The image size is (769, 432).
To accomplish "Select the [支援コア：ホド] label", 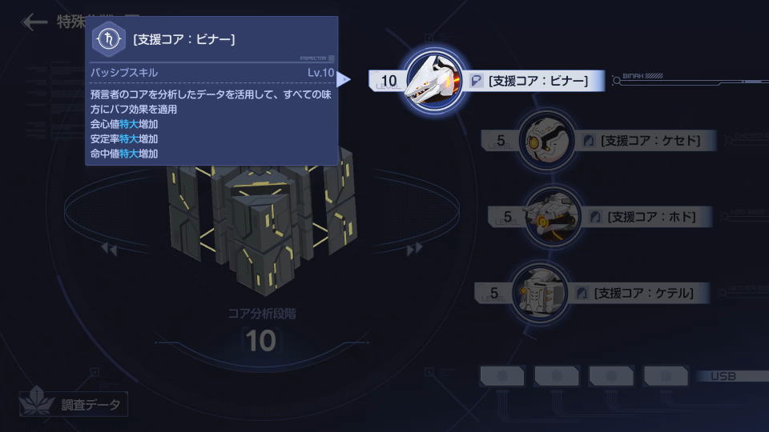I will (x=646, y=217).
